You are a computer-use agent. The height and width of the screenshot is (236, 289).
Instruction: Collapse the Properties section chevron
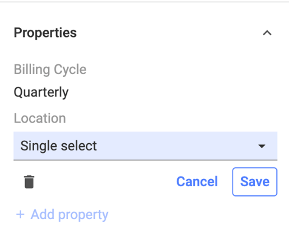tap(267, 33)
